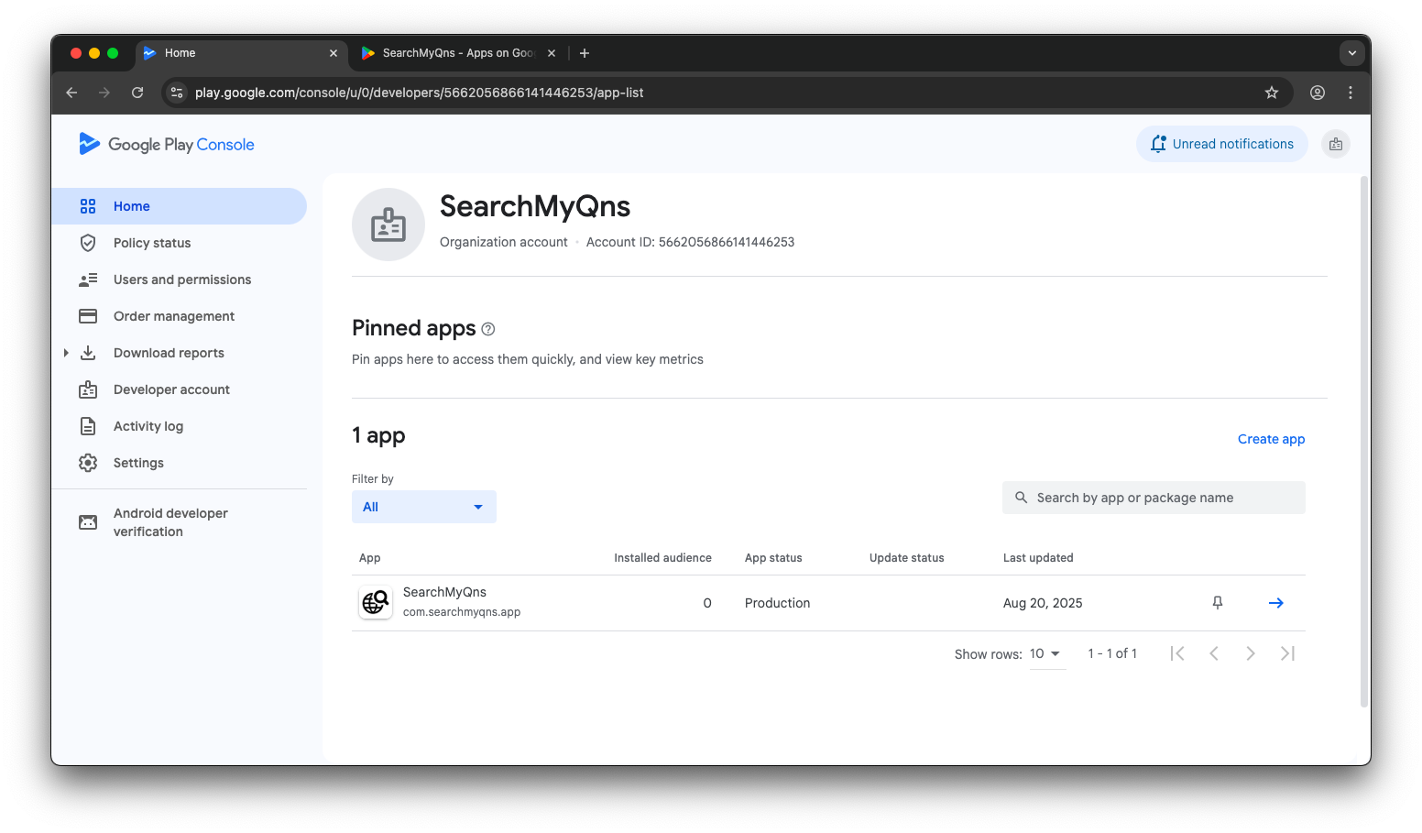Click the Production status cell

(777, 603)
